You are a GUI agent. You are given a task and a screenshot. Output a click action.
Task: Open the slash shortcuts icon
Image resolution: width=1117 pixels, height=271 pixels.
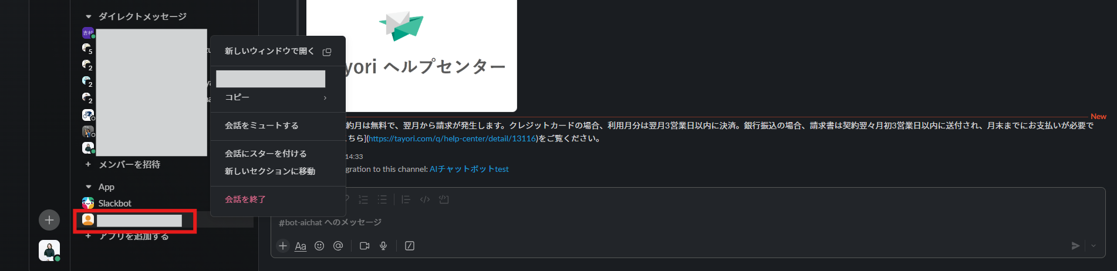point(410,246)
